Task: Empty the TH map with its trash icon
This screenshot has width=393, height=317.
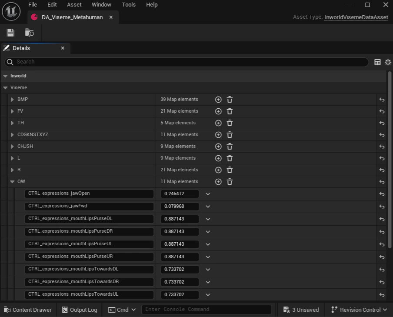Action: pos(229,123)
